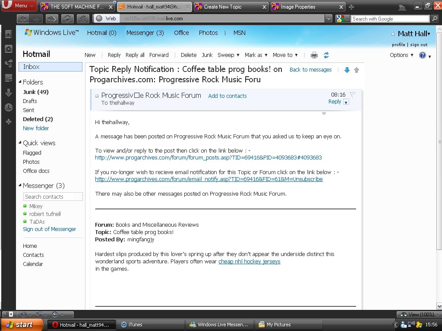Click New to compose a message
The height and width of the screenshot is (331, 442).
click(x=90, y=55)
